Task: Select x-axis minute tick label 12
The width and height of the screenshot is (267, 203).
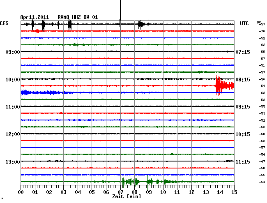Action: [x=191, y=192]
